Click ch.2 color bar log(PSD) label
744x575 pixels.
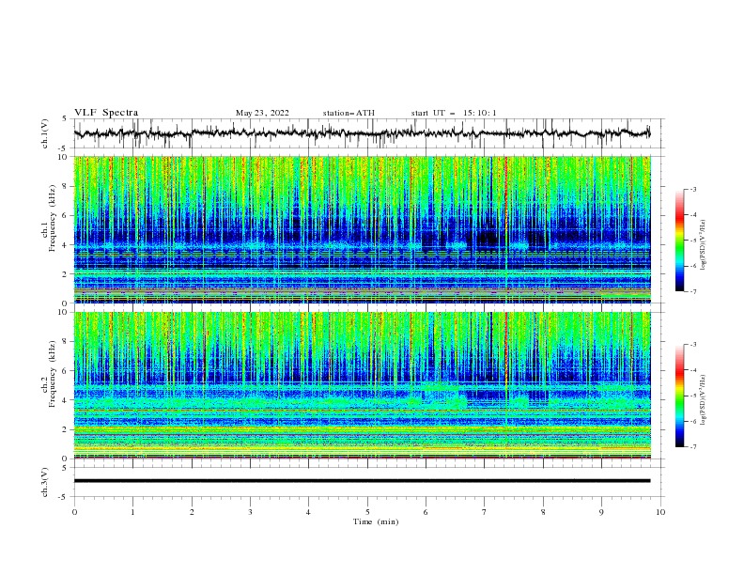coord(703,400)
